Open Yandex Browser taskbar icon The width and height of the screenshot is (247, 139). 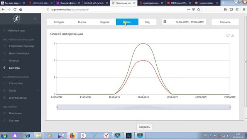(106, 136)
